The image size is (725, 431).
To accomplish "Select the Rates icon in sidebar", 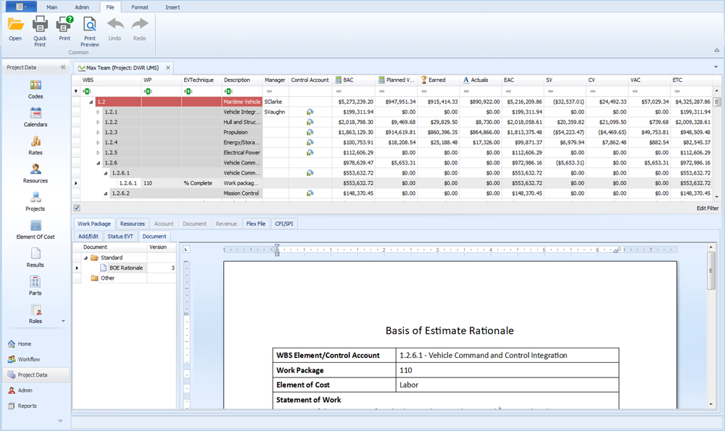I will [36, 142].
